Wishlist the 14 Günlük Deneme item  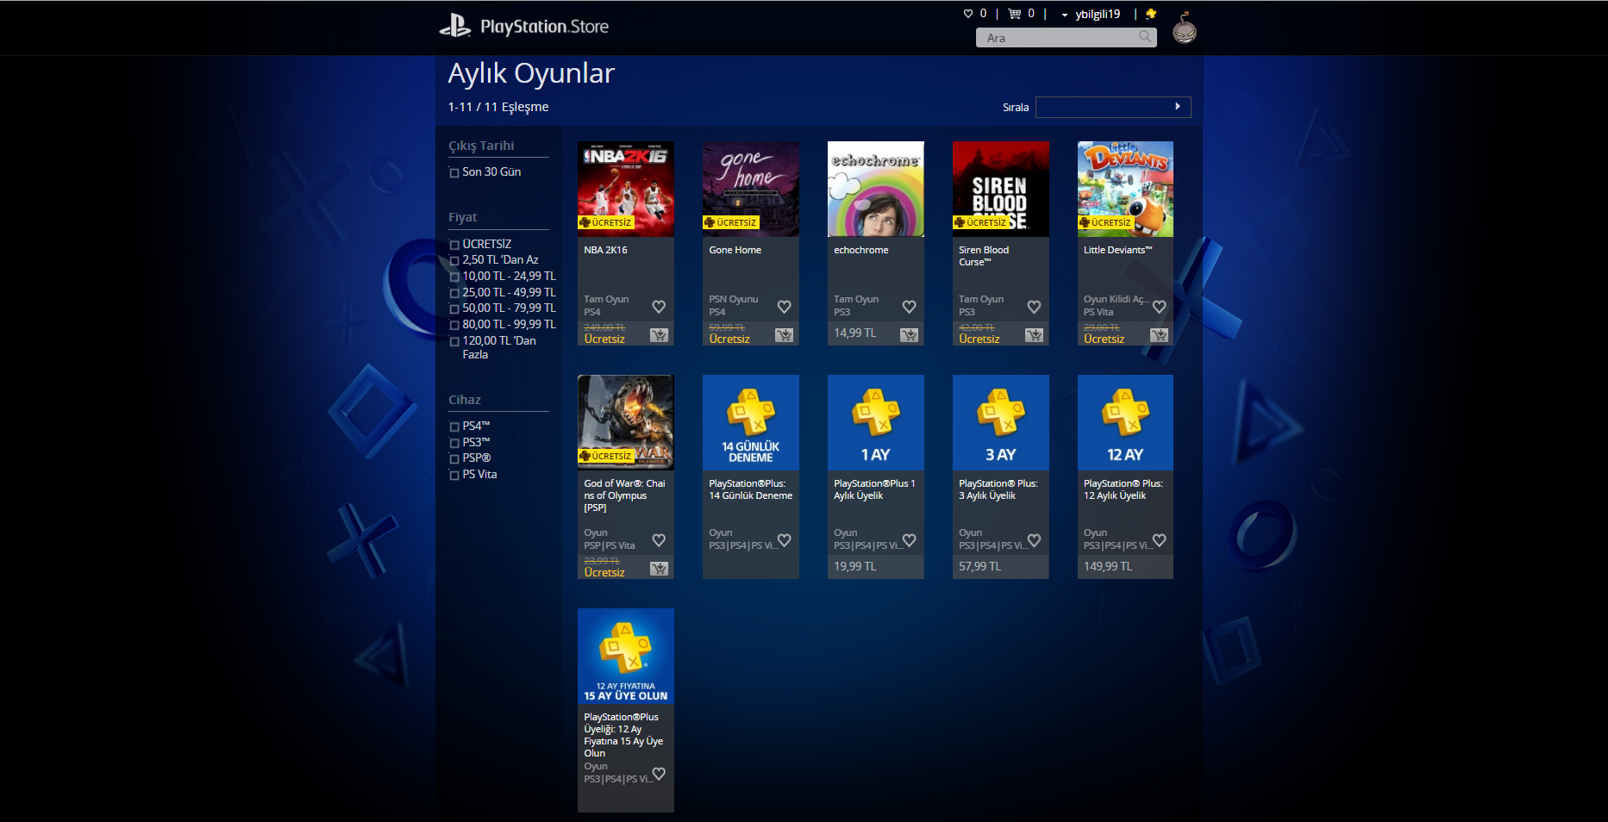pyautogui.click(x=784, y=540)
